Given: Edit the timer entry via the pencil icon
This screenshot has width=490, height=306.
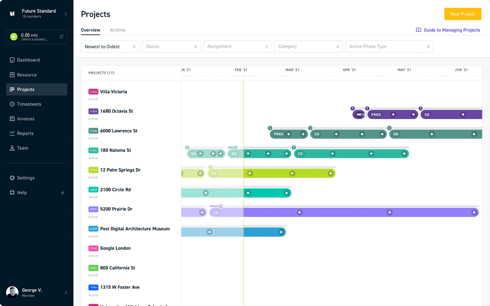Looking at the screenshot, I should tap(60, 36).
